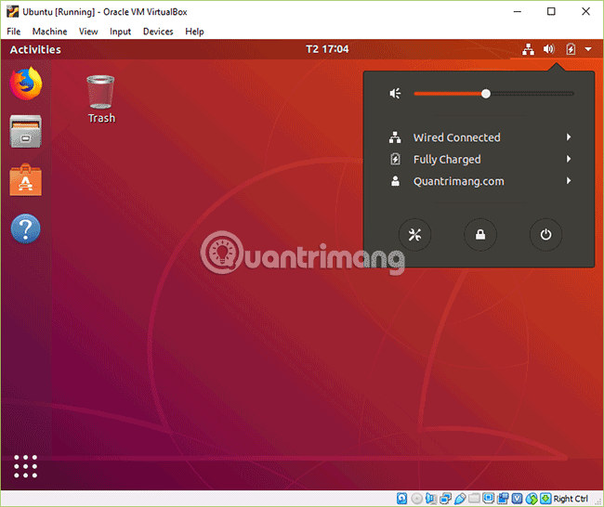This screenshot has width=604, height=507.
Task: Maximize the VirtualBox window
Action: tap(551, 11)
